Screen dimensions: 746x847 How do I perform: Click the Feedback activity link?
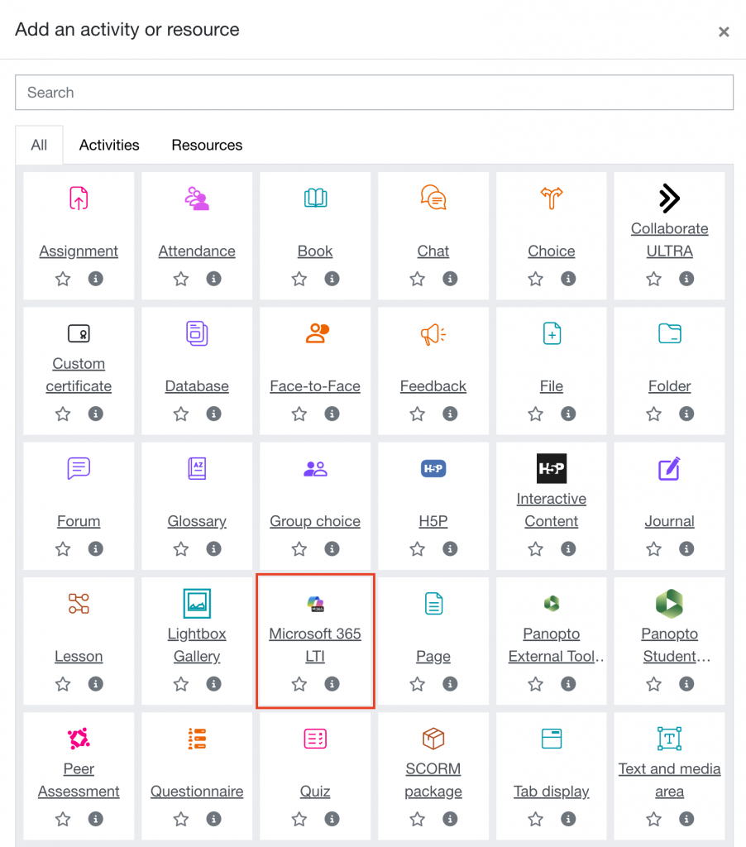click(433, 386)
